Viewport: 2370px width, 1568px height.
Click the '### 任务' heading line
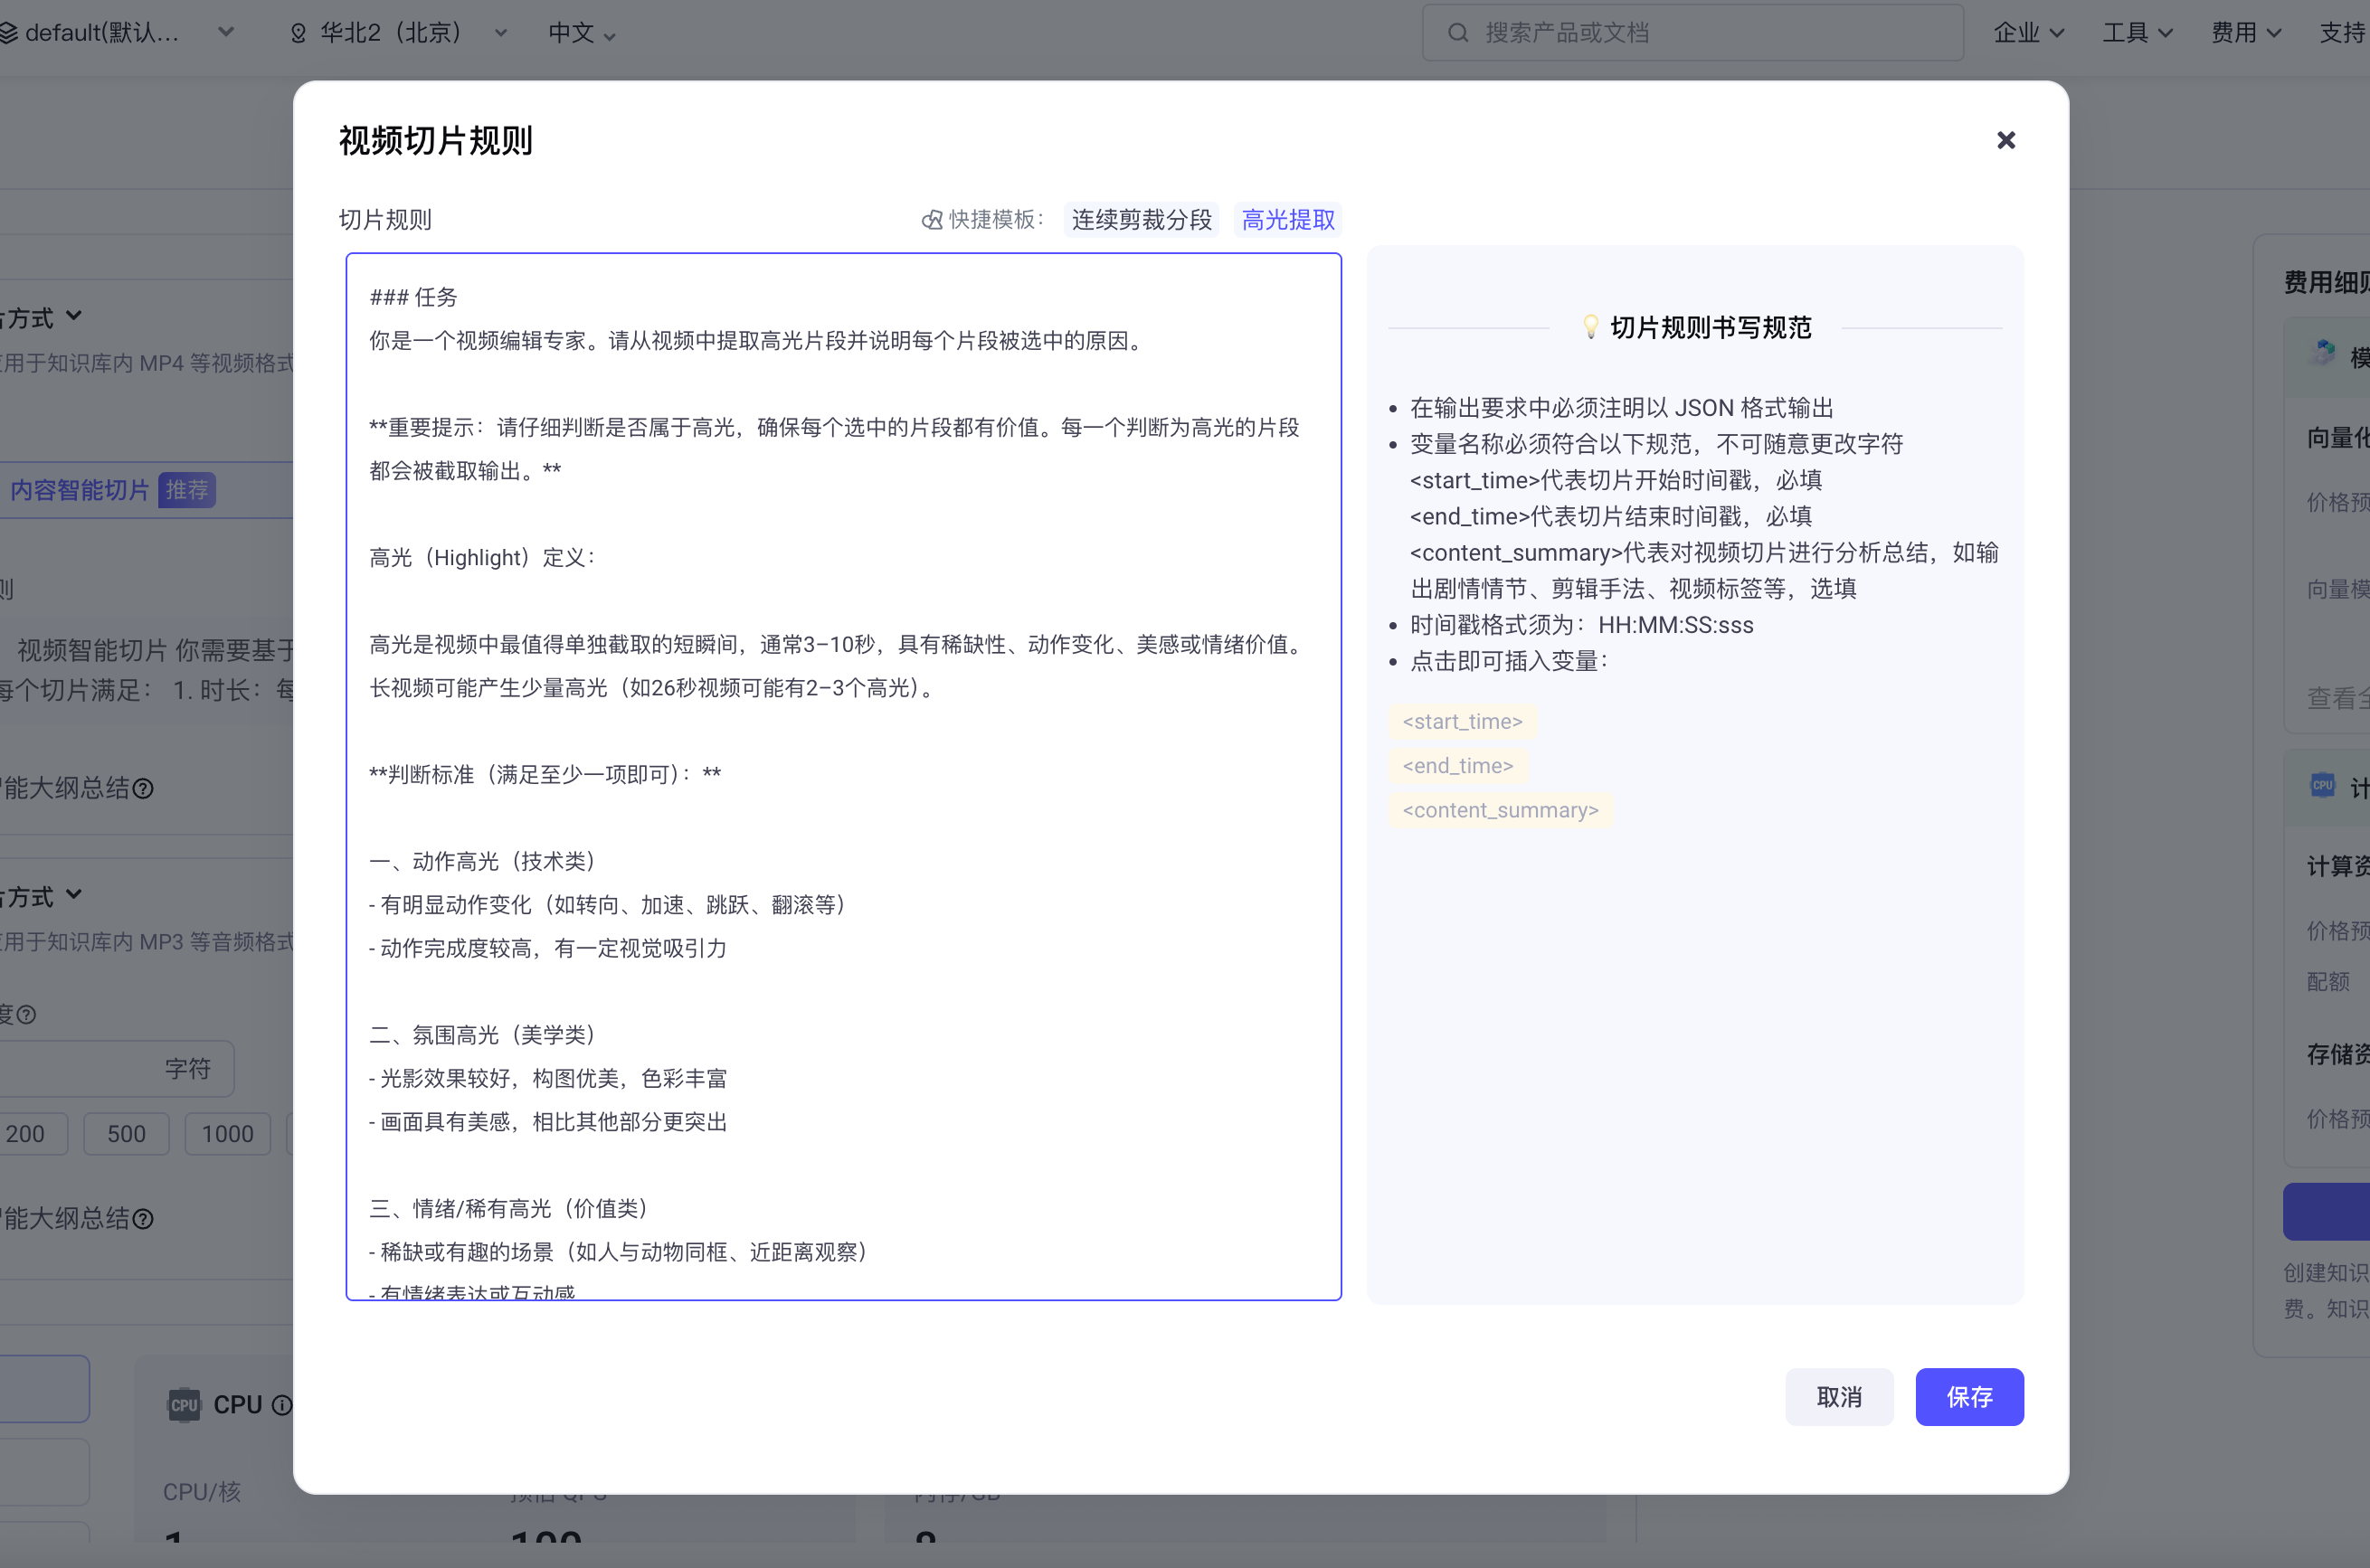[413, 297]
